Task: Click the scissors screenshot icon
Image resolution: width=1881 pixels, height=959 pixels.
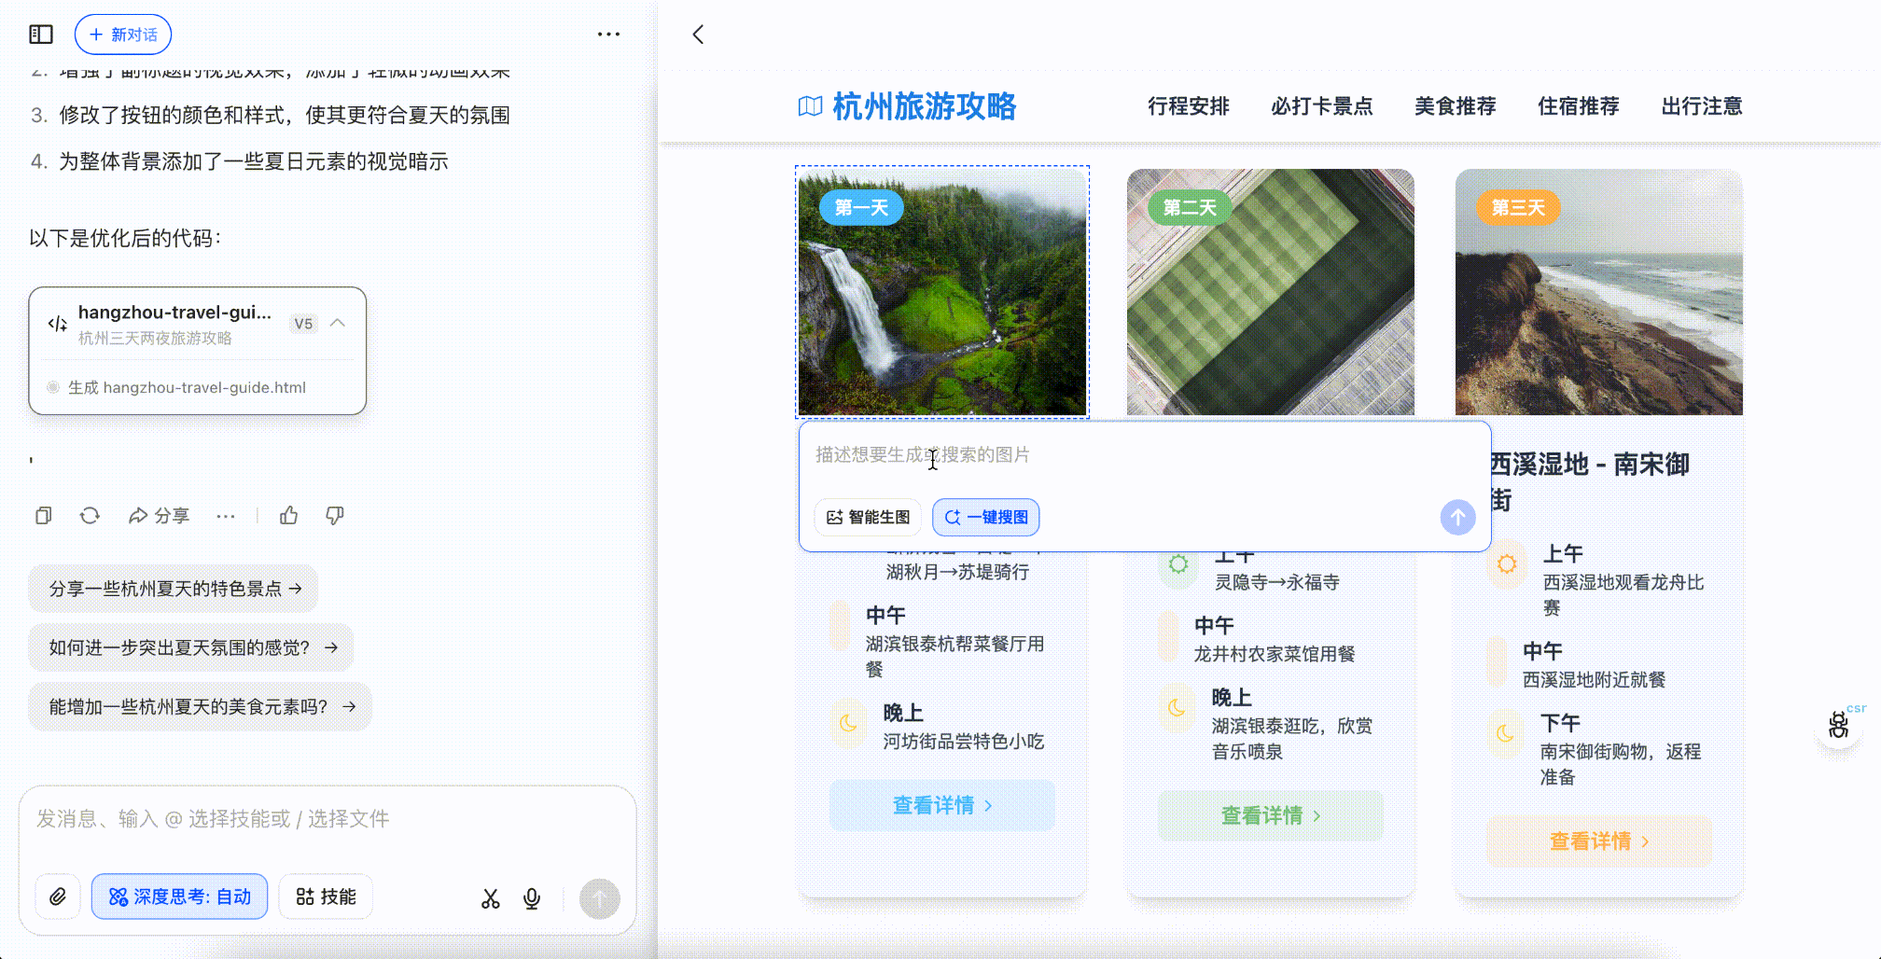Action: (491, 898)
